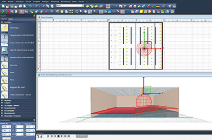Screen dimensions: 212x140
Task: Click the printer icon in top toolbar
Action: pyautogui.click(x=20, y=6)
